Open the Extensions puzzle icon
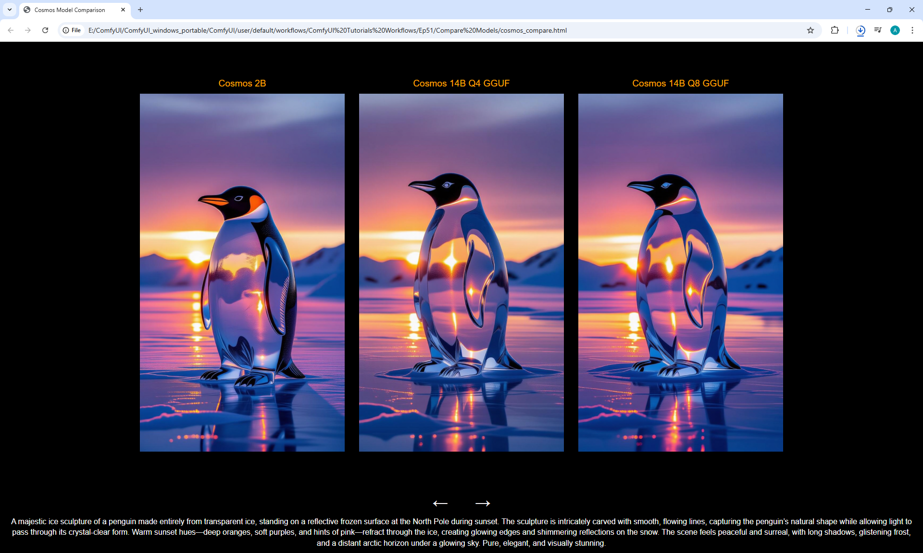Viewport: 923px width, 553px height. (835, 30)
